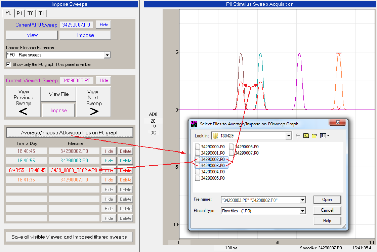
Task: Click the 20 mV AD0 scale value
Action: tap(153, 121)
